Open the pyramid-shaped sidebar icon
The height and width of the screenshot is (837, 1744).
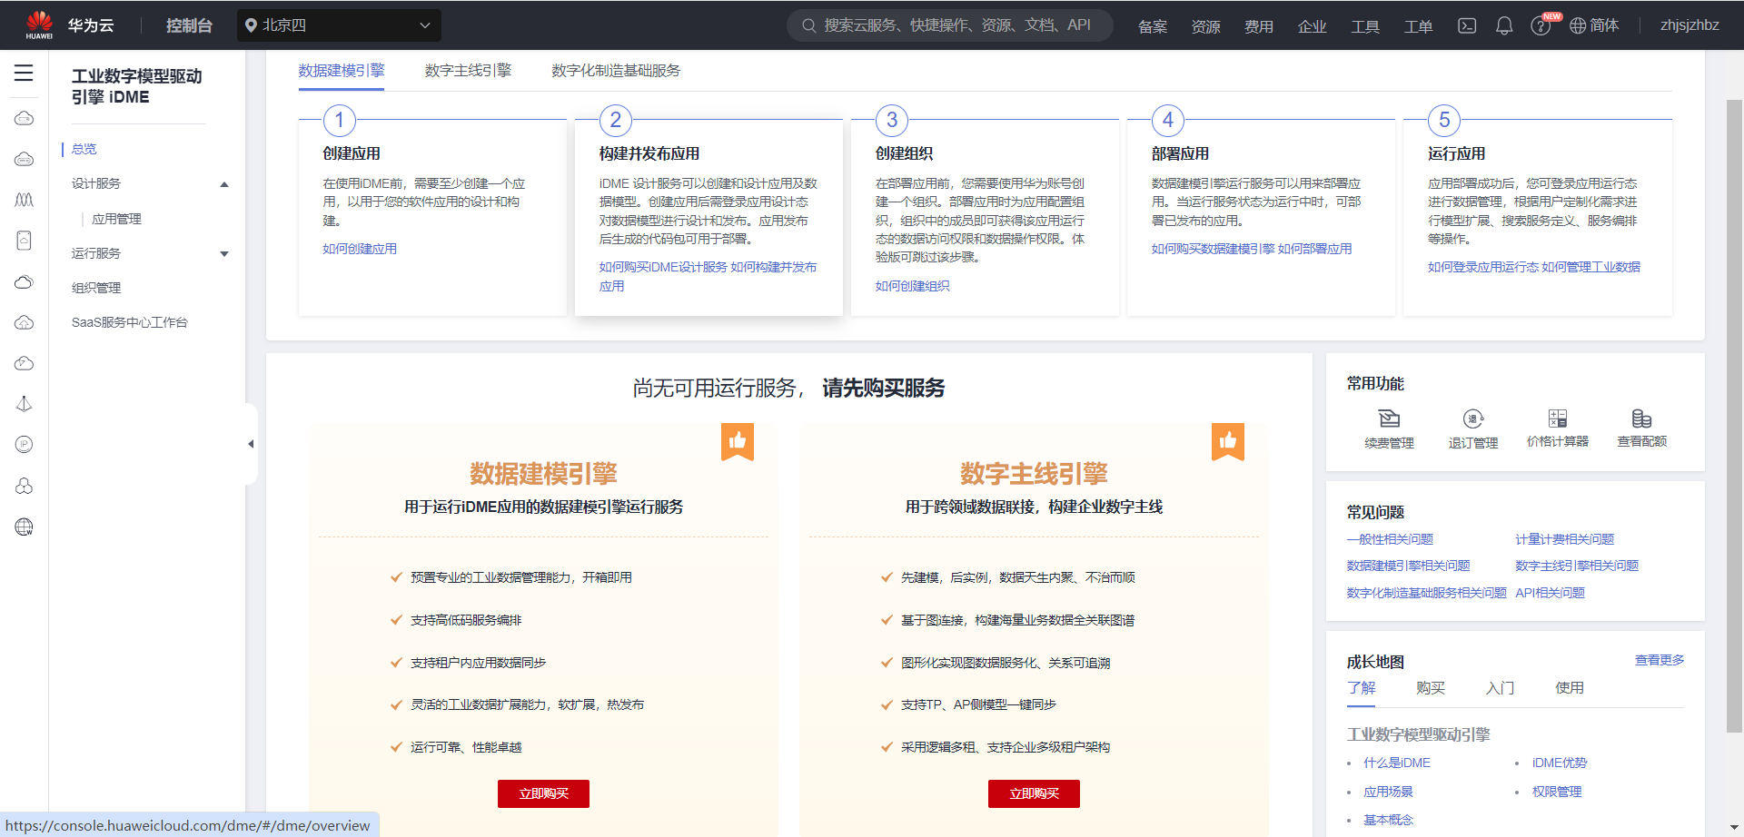[x=25, y=404]
